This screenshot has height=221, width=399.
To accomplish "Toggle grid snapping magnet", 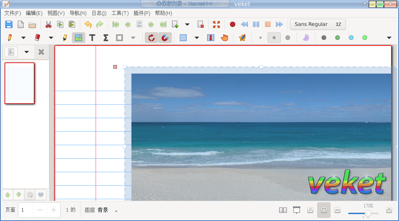I will pyautogui.click(x=165, y=38).
